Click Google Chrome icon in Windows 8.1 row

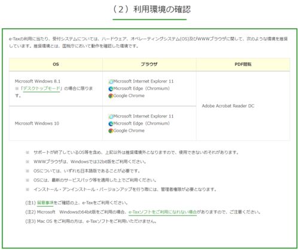(x=111, y=96)
